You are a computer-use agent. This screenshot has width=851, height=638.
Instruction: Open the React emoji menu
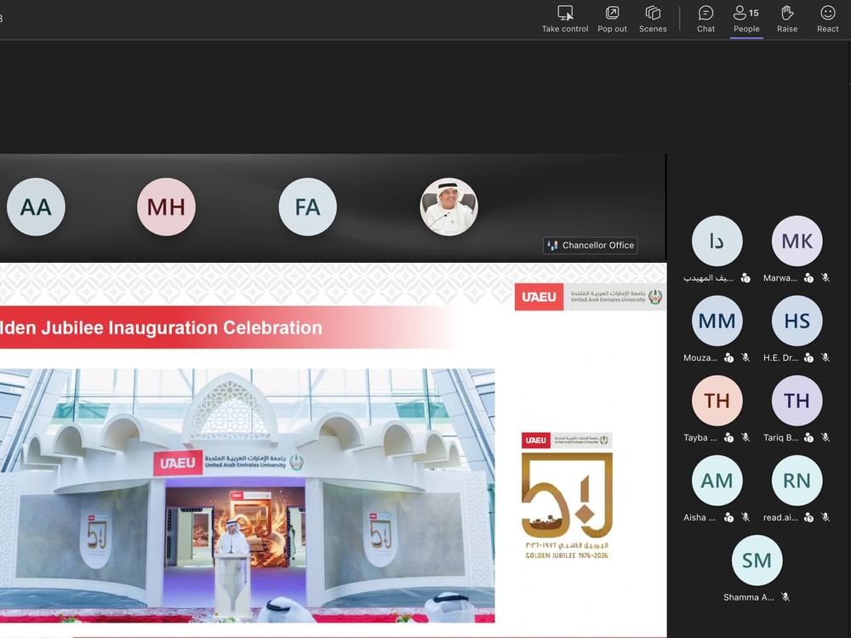point(828,13)
